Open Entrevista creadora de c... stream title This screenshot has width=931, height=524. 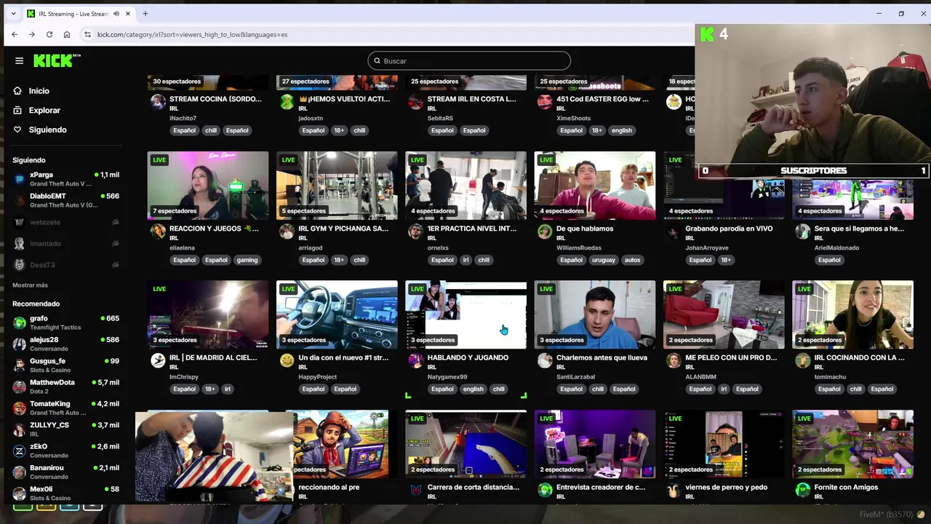pyautogui.click(x=601, y=487)
